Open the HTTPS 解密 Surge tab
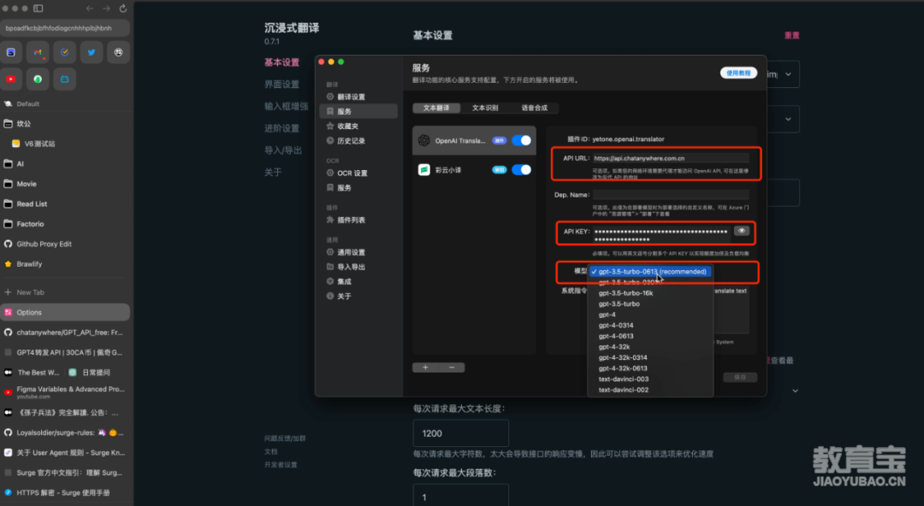 (65, 492)
